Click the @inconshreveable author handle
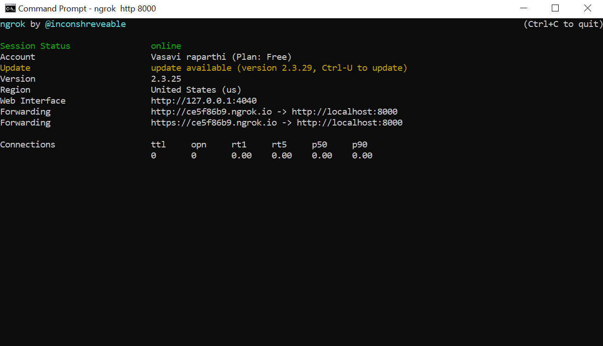The image size is (603, 346). point(85,24)
